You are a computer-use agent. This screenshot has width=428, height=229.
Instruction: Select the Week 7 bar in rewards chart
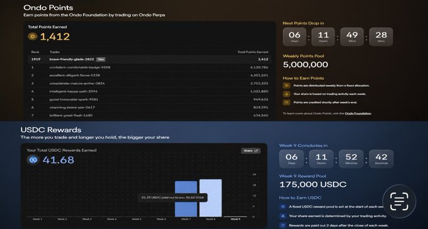(x=186, y=199)
